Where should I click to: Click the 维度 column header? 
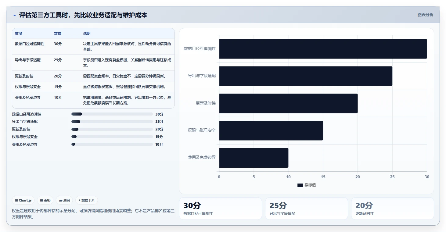pyautogui.click(x=19, y=34)
